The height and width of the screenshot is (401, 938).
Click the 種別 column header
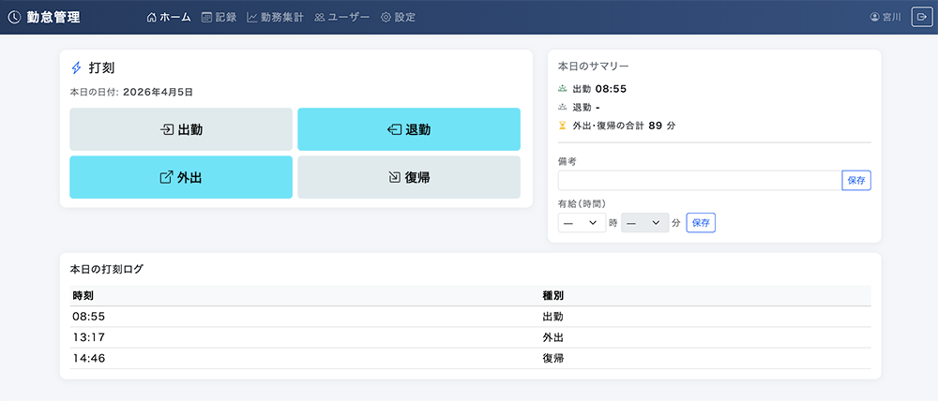point(552,296)
